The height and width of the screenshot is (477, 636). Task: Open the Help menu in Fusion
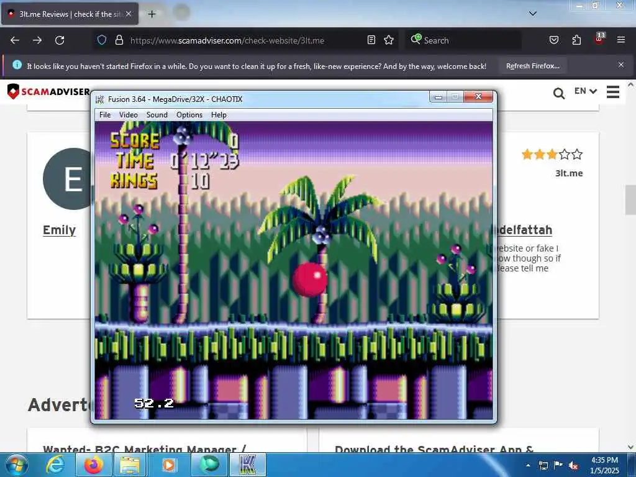coord(219,115)
